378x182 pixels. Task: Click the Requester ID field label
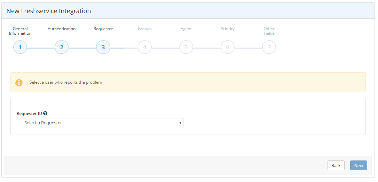click(x=29, y=113)
